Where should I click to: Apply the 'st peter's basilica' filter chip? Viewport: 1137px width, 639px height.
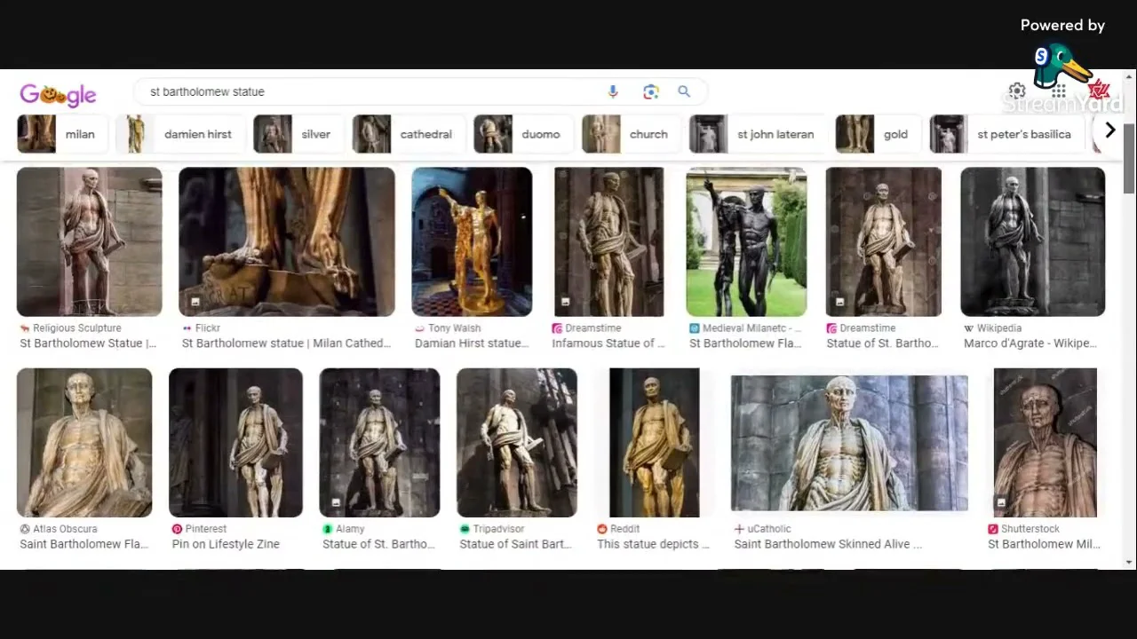[x=1006, y=134]
